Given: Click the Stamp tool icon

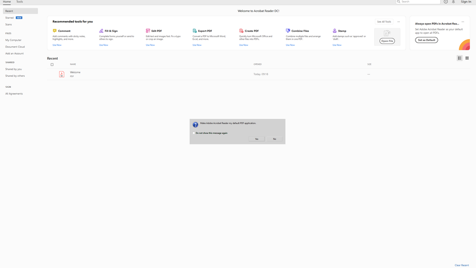Looking at the screenshot, I should (334, 31).
